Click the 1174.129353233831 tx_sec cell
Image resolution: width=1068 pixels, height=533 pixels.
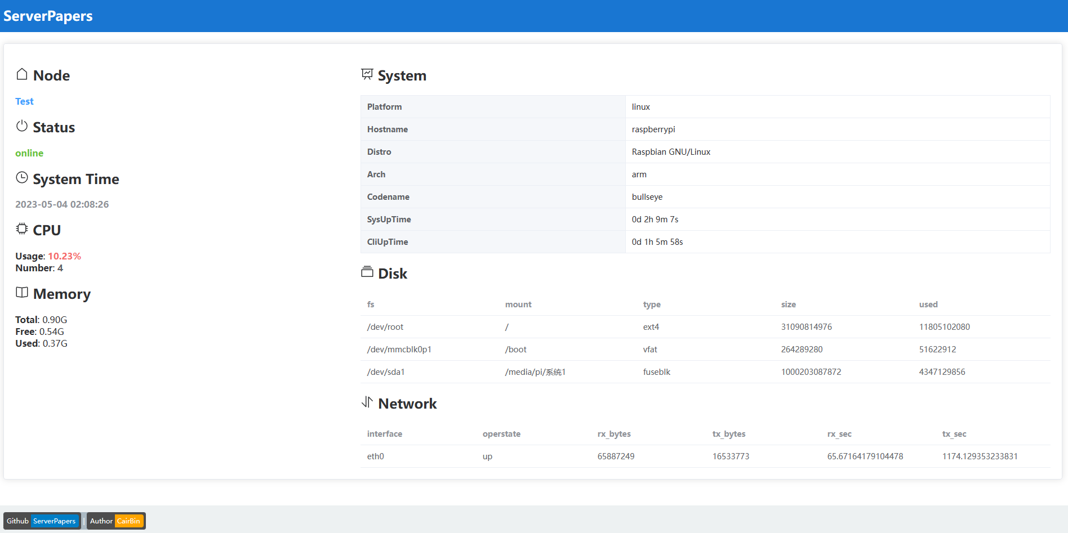[980, 456]
